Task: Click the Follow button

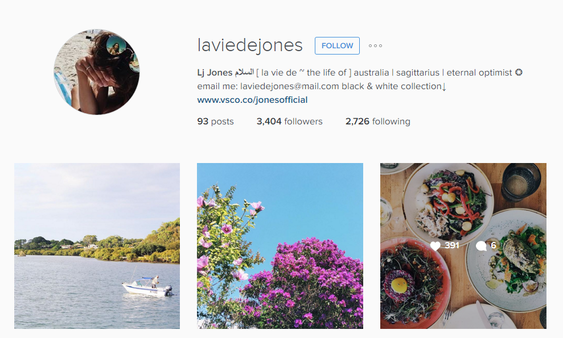Action: tap(337, 45)
